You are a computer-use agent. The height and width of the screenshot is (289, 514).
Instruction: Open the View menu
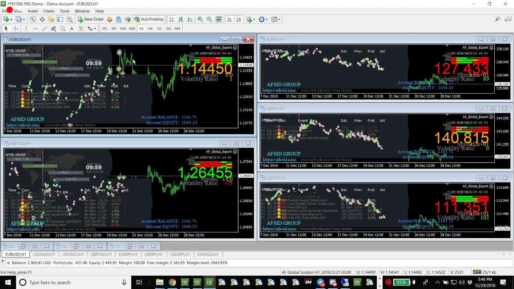18,11
